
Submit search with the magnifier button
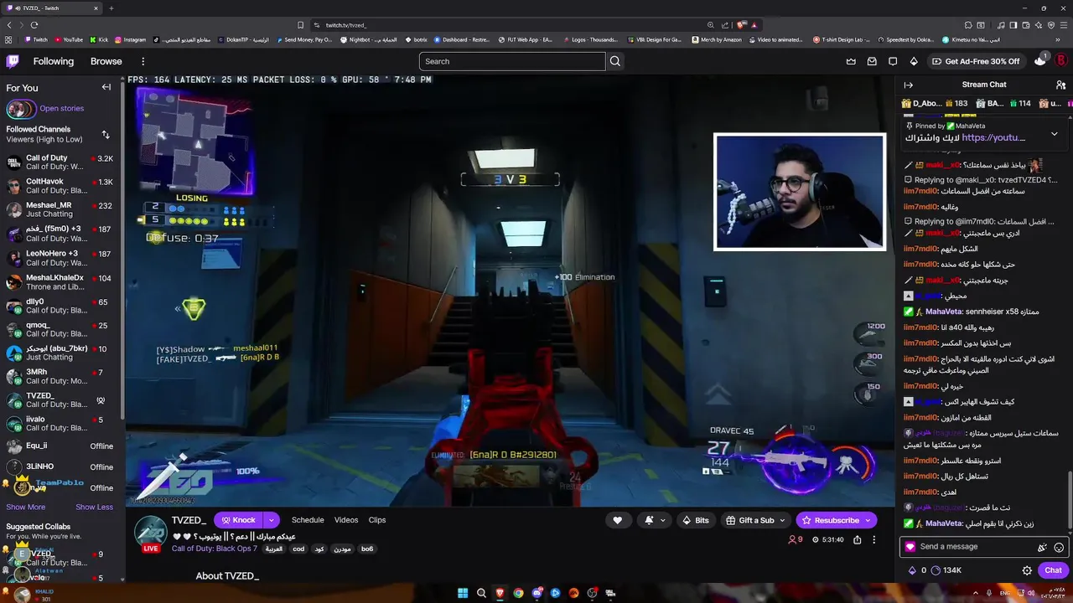tap(615, 61)
